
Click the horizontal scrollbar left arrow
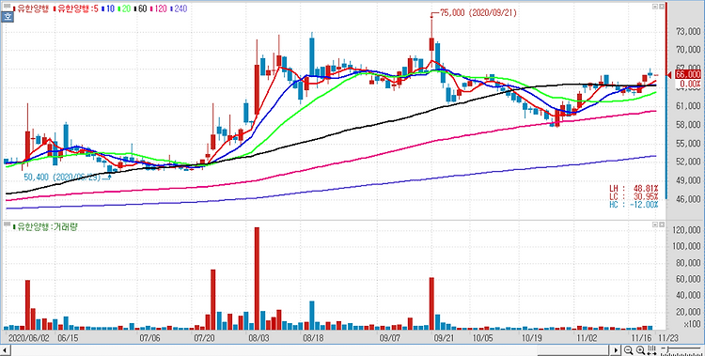click(5, 349)
